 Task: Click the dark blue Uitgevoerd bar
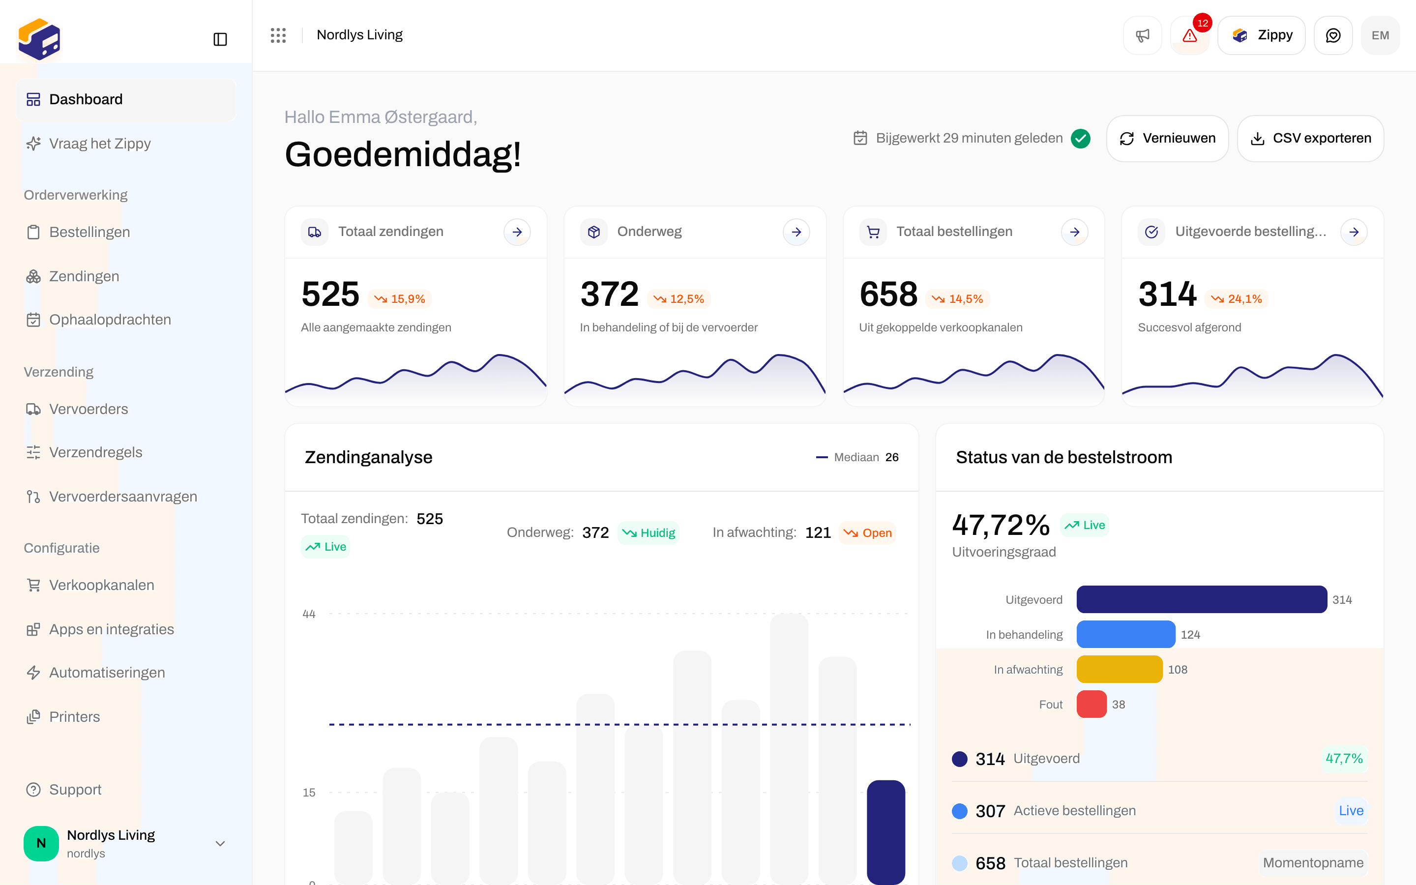click(x=1202, y=599)
